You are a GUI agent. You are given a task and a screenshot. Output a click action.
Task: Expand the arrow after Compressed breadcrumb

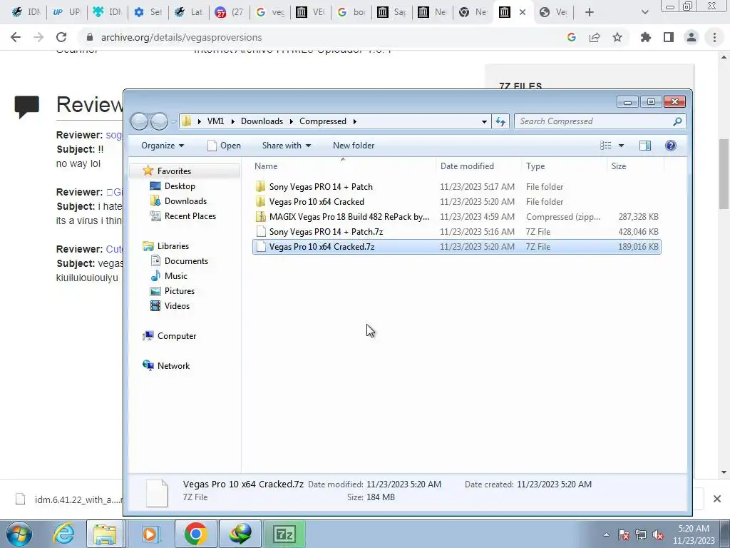[355, 121]
